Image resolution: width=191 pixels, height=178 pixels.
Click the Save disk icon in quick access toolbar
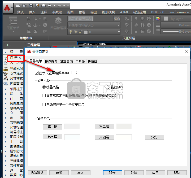(x=31, y=6)
